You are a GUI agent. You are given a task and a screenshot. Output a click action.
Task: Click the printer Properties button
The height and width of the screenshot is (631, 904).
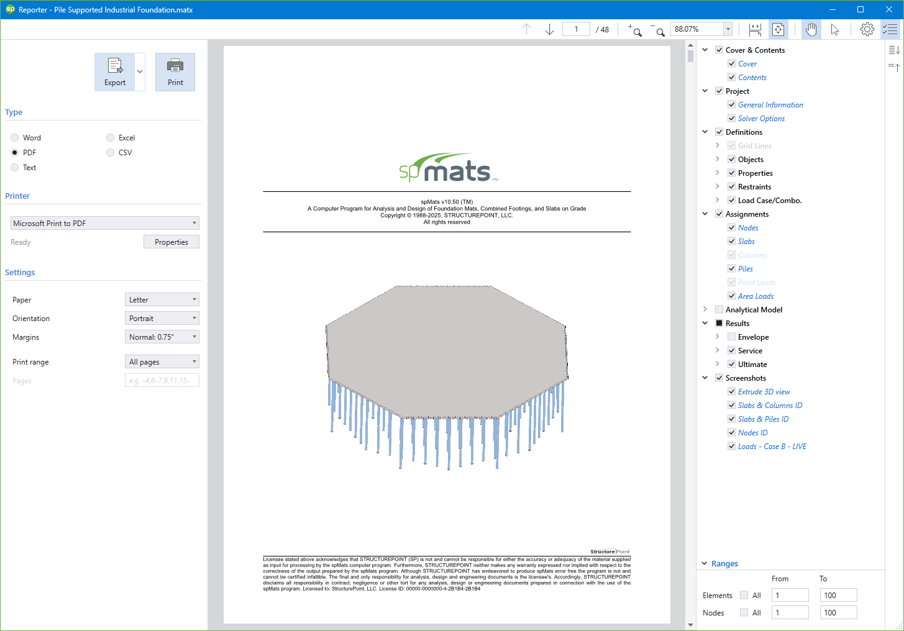171,242
